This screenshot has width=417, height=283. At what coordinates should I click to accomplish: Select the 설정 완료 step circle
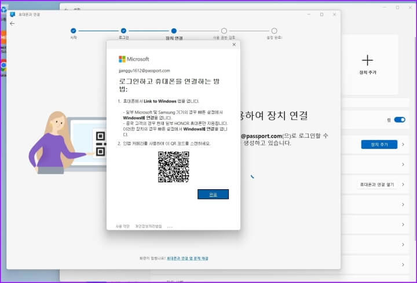pos(274,31)
